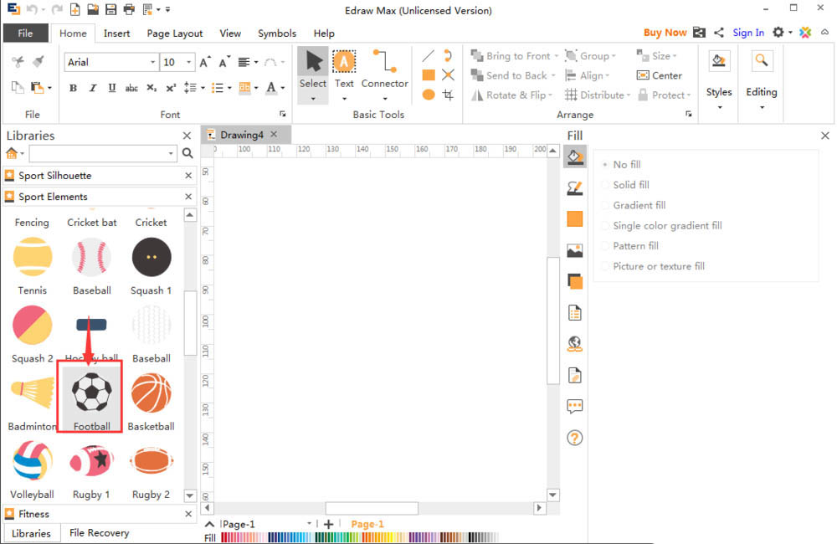Switch to File Recovery tab

(99, 533)
